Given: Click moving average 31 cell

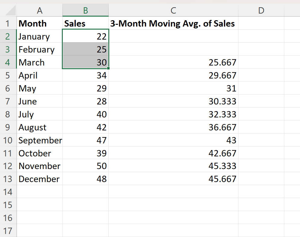Looking at the screenshot, I should coord(173,88).
